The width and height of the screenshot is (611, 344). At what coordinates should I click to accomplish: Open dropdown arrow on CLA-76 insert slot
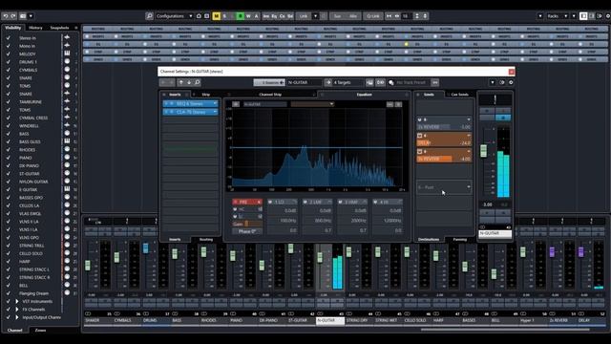pos(215,112)
